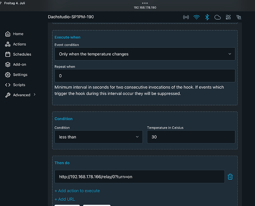Click the Condition section heading
Image resolution: width=255 pixels, height=206 pixels.
63,119
